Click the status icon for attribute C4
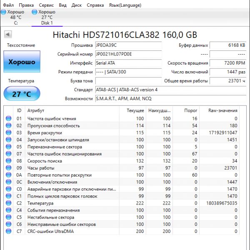 (9, 210)
